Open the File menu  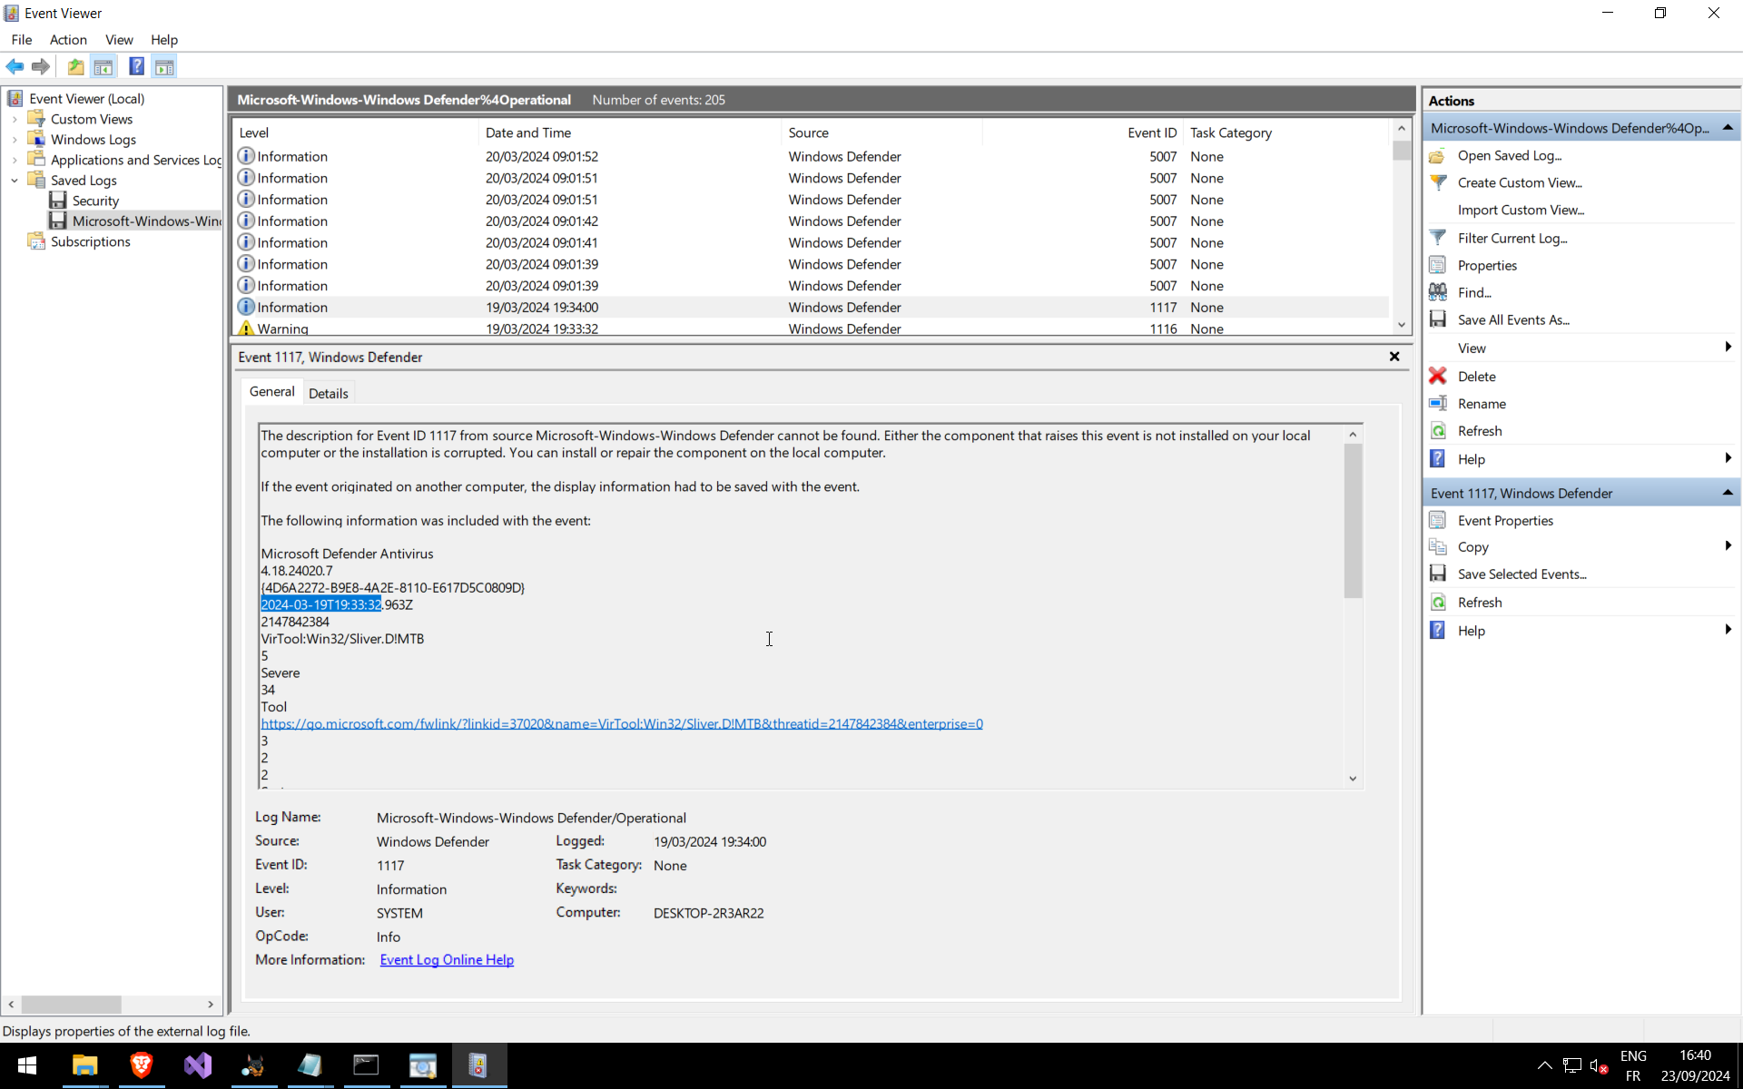pyautogui.click(x=22, y=40)
